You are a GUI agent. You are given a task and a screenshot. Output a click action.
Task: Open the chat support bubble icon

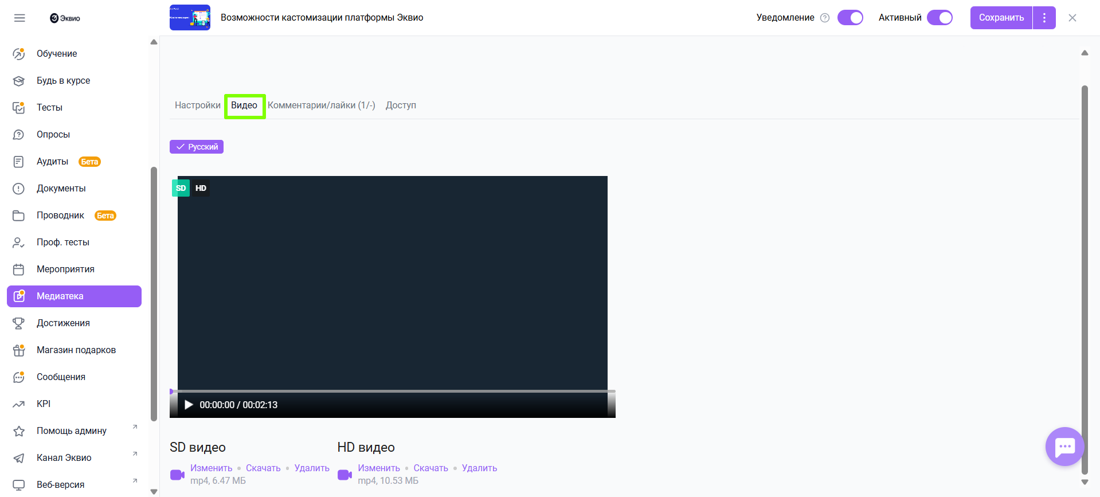click(1064, 447)
